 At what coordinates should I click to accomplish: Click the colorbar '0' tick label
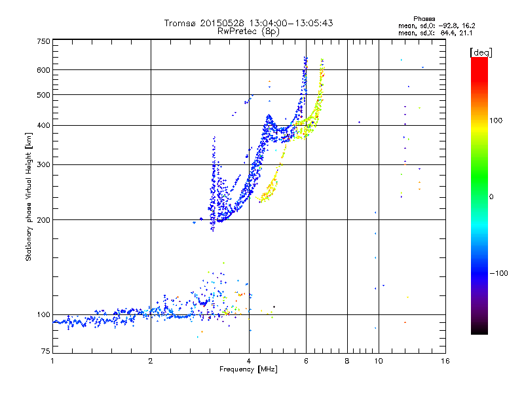tap(491, 197)
